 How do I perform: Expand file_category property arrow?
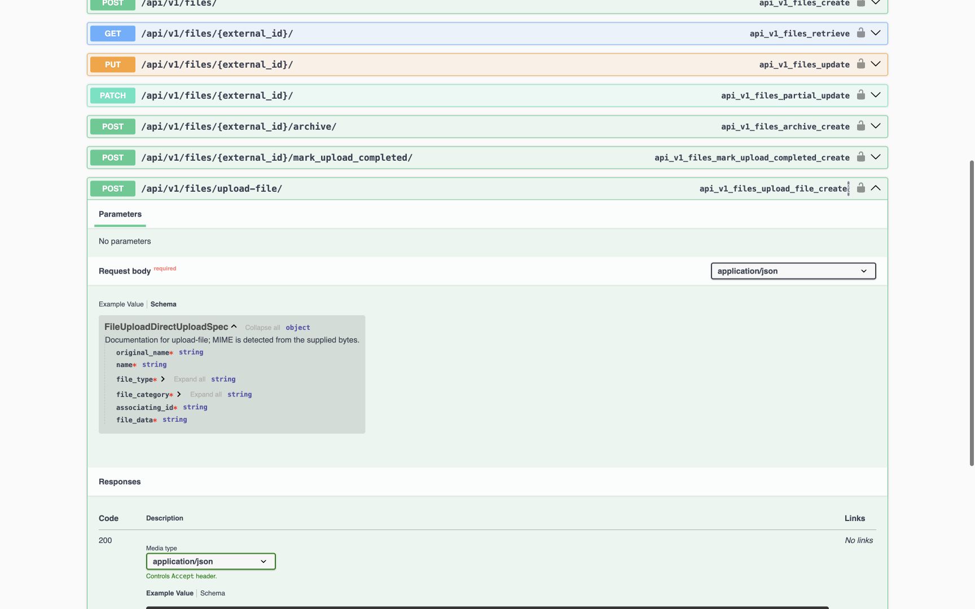click(179, 394)
